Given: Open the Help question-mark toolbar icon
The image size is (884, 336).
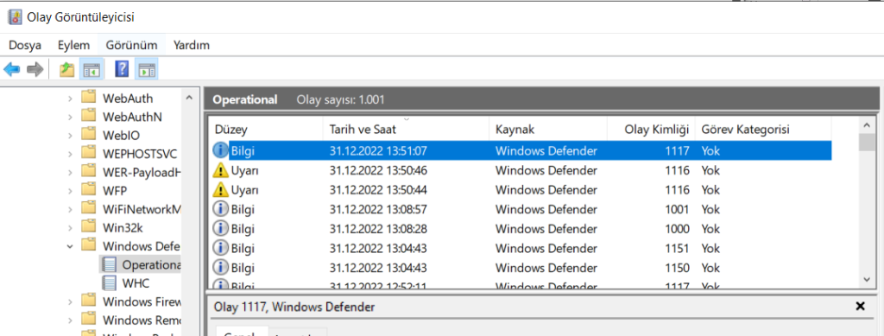Looking at the screenshot, I should pyautogui.click(x=122, y=69).
